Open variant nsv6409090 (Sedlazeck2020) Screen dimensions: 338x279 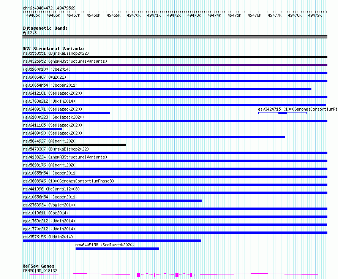[x=52, y=133]
